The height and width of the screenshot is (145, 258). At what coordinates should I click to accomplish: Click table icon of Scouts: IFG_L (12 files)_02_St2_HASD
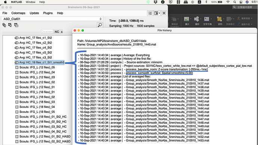(17, 142)
